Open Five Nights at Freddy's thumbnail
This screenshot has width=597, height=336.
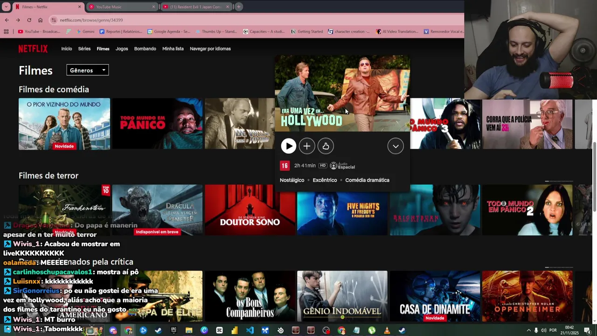[342, 212]
